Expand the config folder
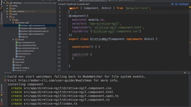191x107 pixels. click(7, 6)
